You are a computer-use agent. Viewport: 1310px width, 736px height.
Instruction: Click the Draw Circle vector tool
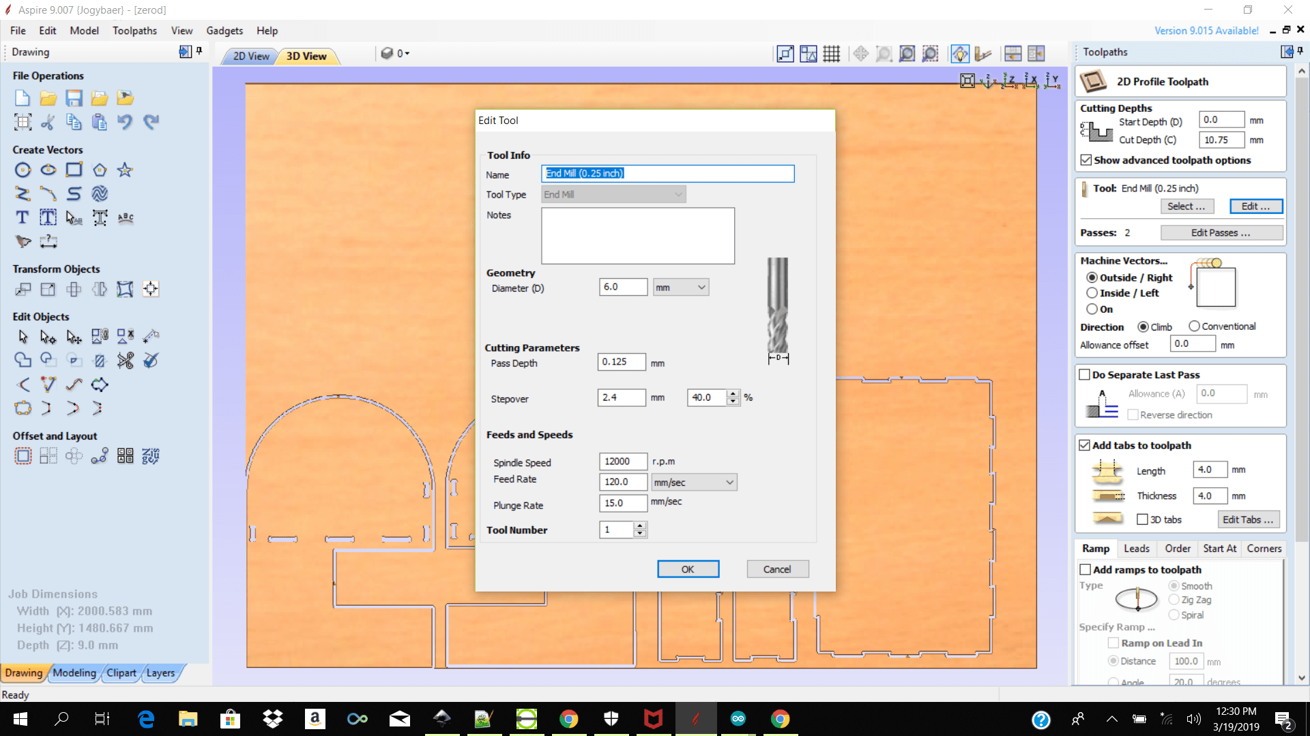click(23, 170)
